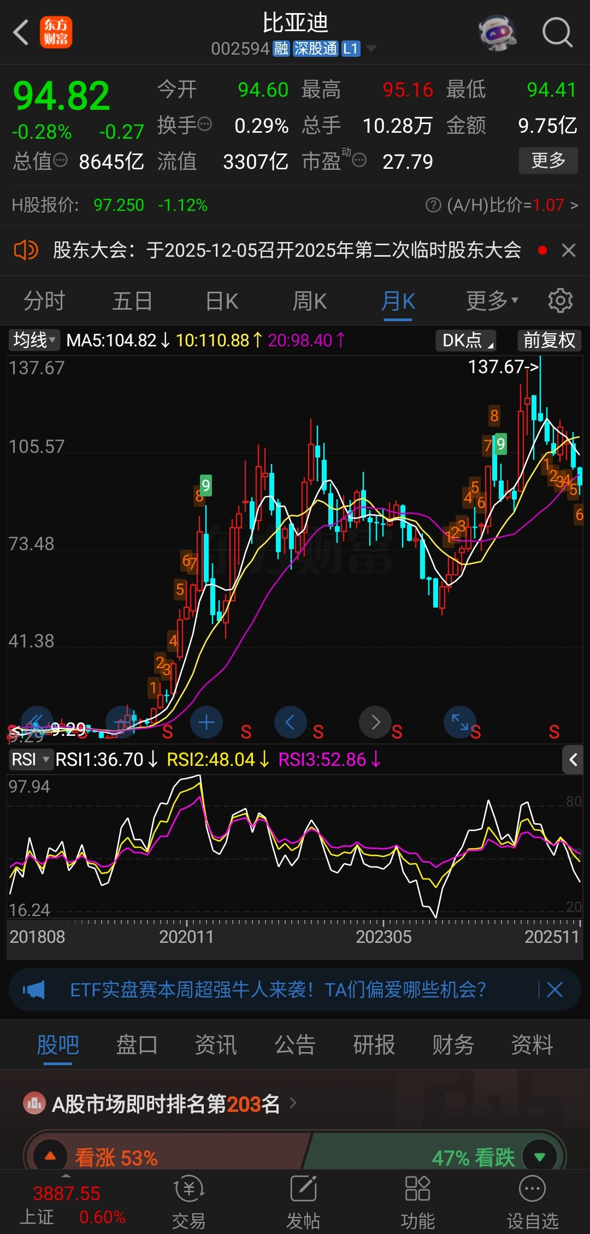
Task: Switch to 日K chart tab
Action: [x=222, y=300]
